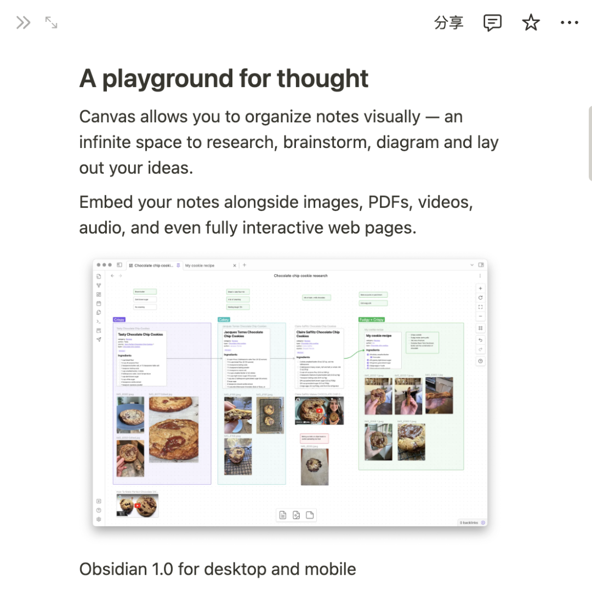In the Obsidian screenshot, click the canvas zoom-out minus

(x=480, y=316)
